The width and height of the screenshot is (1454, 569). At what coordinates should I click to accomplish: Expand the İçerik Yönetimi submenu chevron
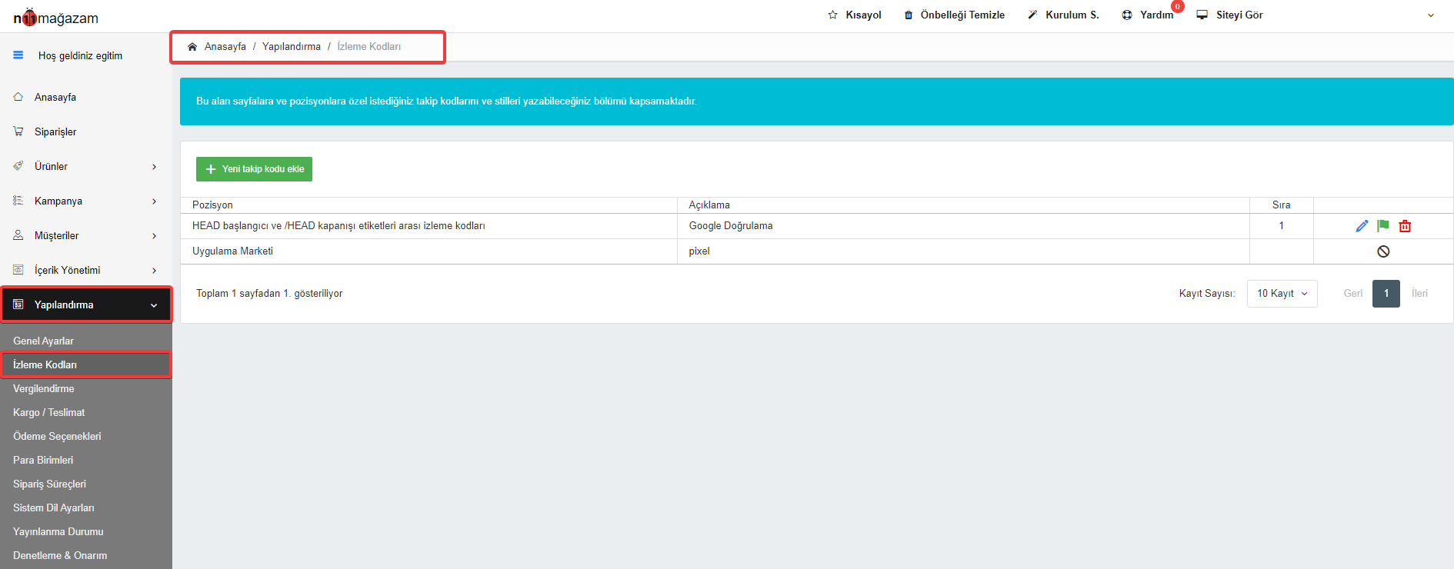point(155,271)
